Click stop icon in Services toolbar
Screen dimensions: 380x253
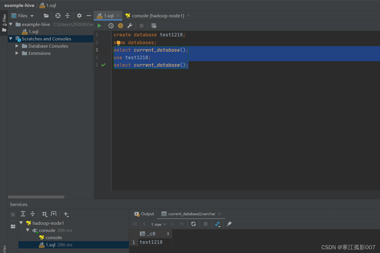pyautogui.click(x=13, y=215)
